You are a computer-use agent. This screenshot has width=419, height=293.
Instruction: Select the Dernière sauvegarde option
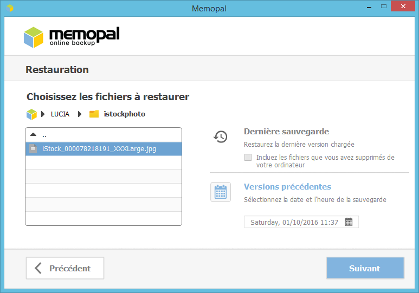[286, 132]
